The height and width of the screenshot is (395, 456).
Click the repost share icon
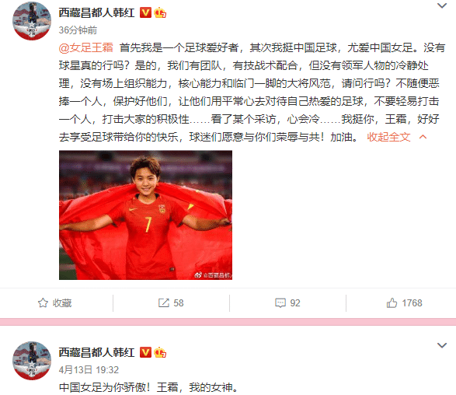(164, 302)
